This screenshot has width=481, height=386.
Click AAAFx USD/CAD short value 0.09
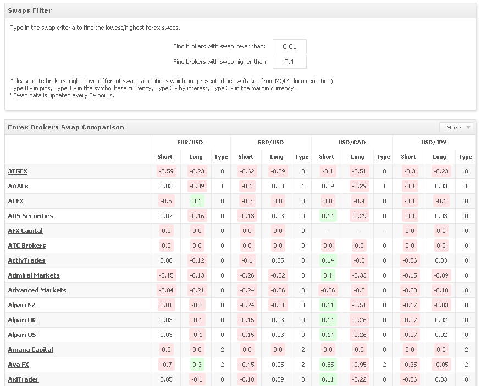pos(328,186)
